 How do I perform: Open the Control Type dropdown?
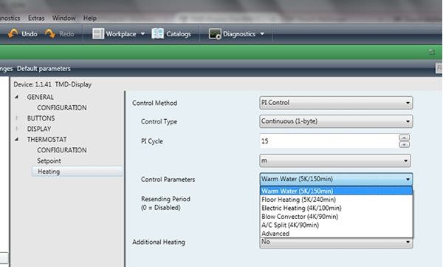(x=336, y=121)
